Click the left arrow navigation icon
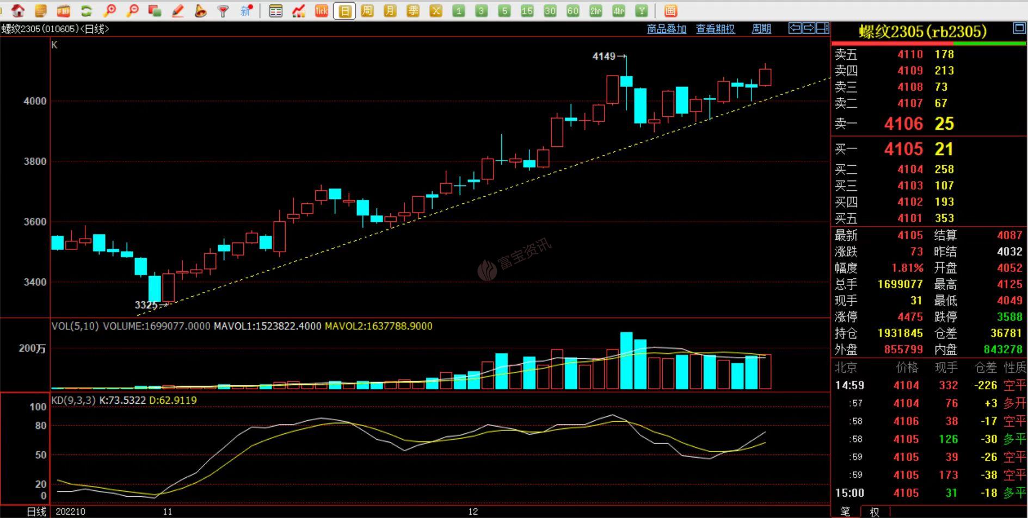 tap(795, 28)
